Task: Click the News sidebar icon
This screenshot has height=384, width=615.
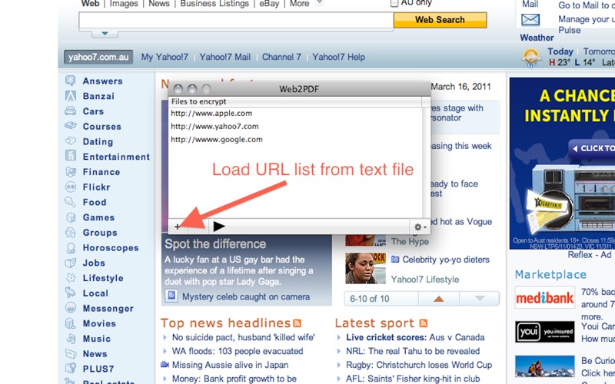Action: [71, 353]
